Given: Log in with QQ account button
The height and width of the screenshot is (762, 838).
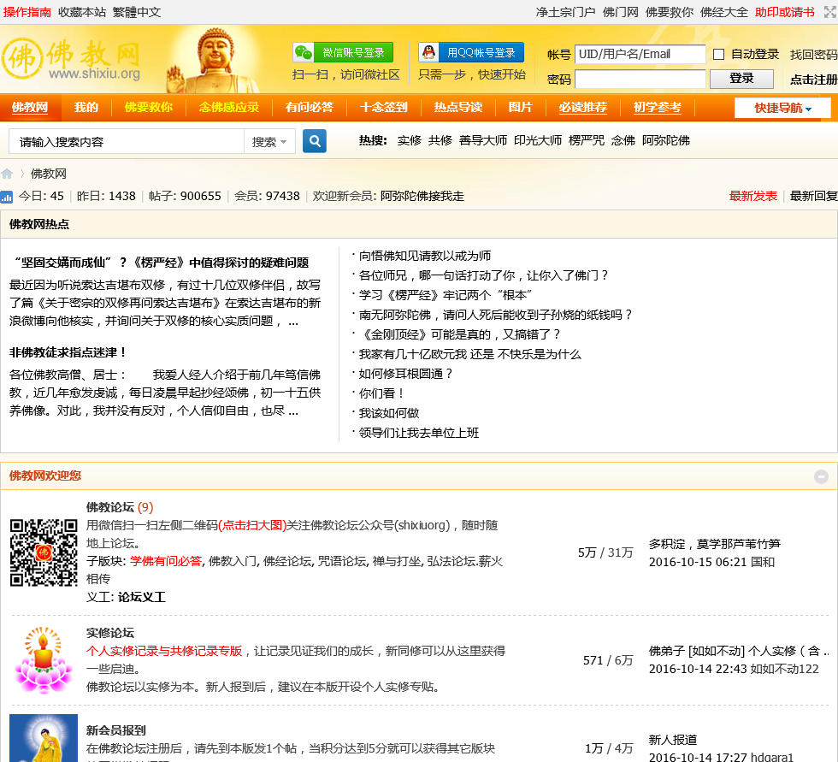Looking at the screenshot, I should [471, 52].
